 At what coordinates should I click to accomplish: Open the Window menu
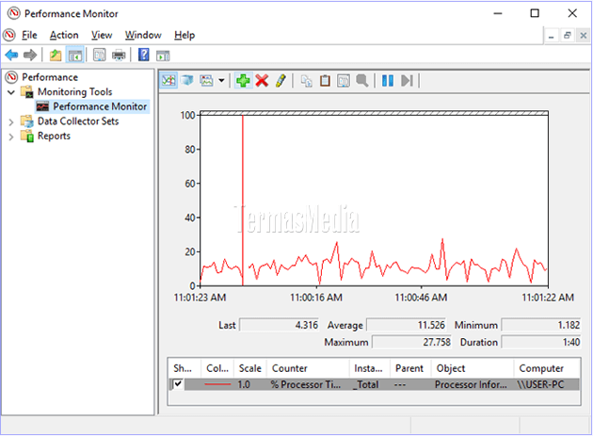[143, 35]
